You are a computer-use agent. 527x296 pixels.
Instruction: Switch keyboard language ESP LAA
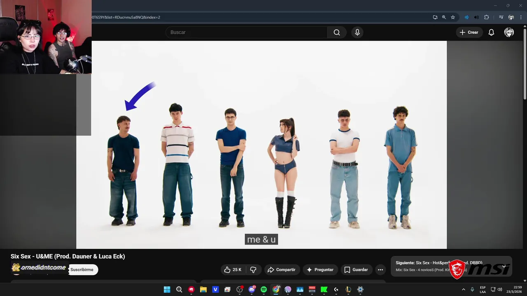coord(483,289)
